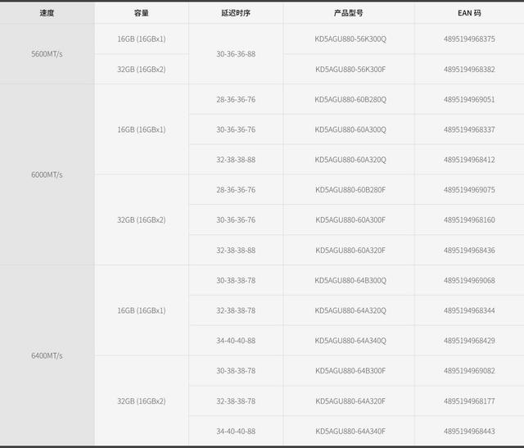Click the 产品型号 column header

(x=349, y=13)
